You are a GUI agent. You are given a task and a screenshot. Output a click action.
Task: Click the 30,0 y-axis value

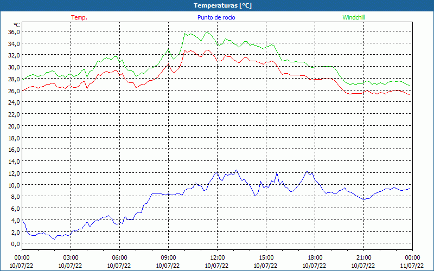pos(14,67)
